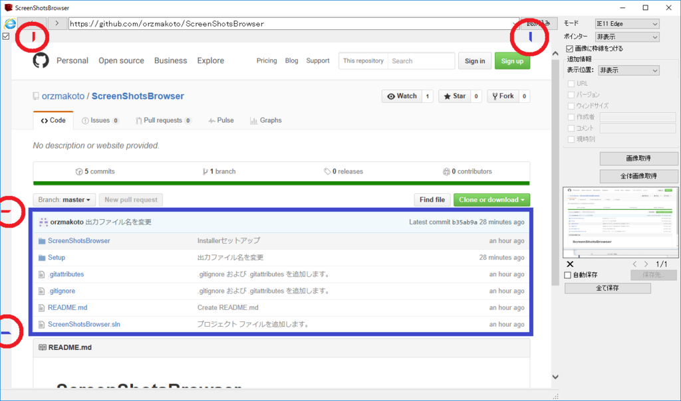Open the orzmakoto owner link

[x=63, y=96]
